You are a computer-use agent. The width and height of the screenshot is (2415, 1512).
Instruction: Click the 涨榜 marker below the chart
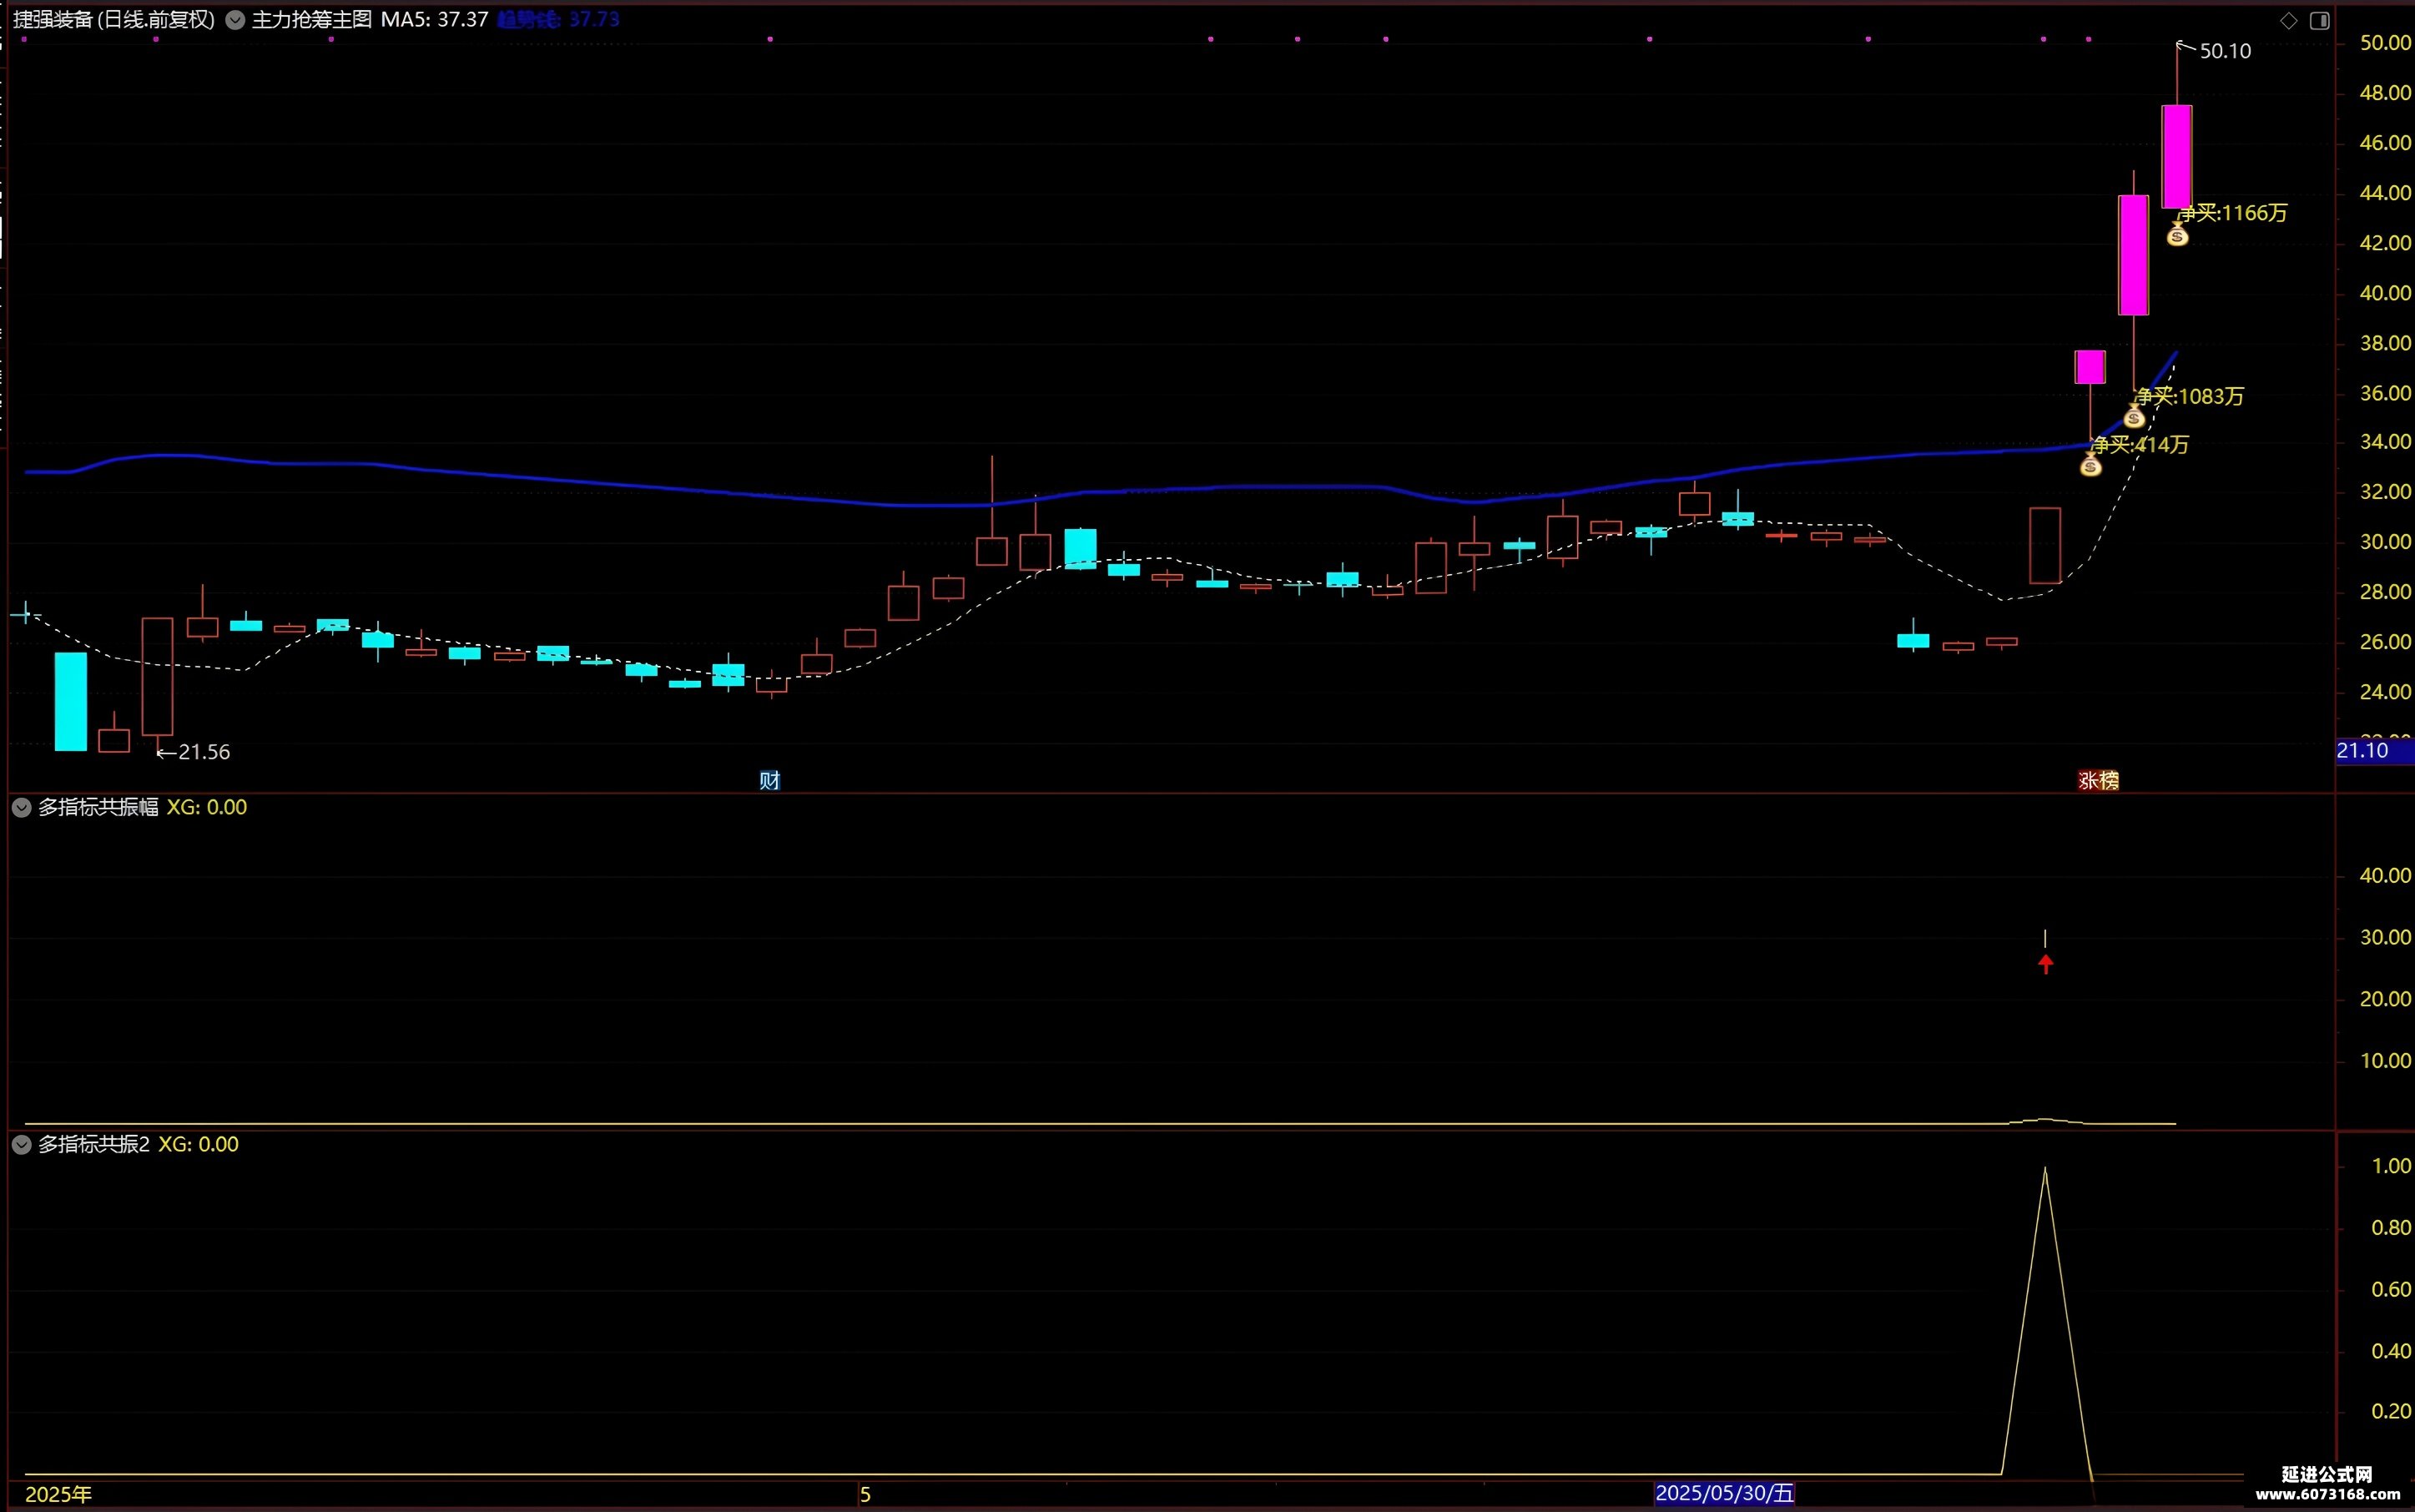(2098, 780)
